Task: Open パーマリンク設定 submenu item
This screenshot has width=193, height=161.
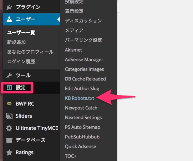Action: [83, 40]
